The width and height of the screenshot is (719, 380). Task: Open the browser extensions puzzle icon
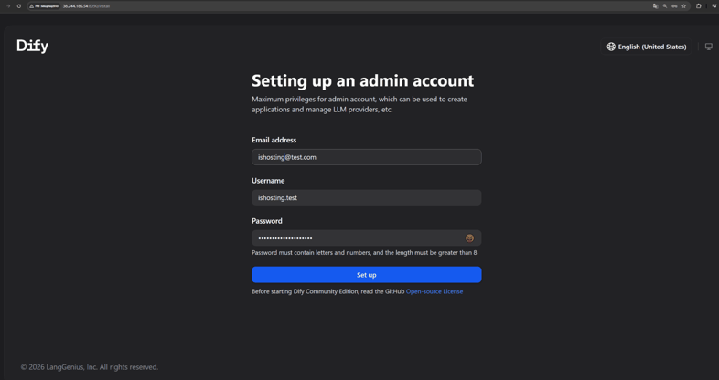(698, 6)
